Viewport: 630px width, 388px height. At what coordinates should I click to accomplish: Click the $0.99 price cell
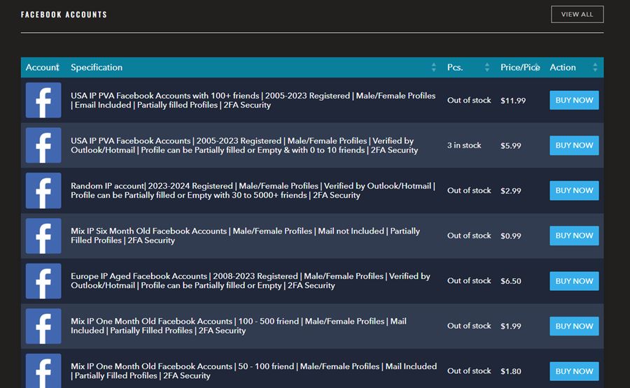(511, 236)
